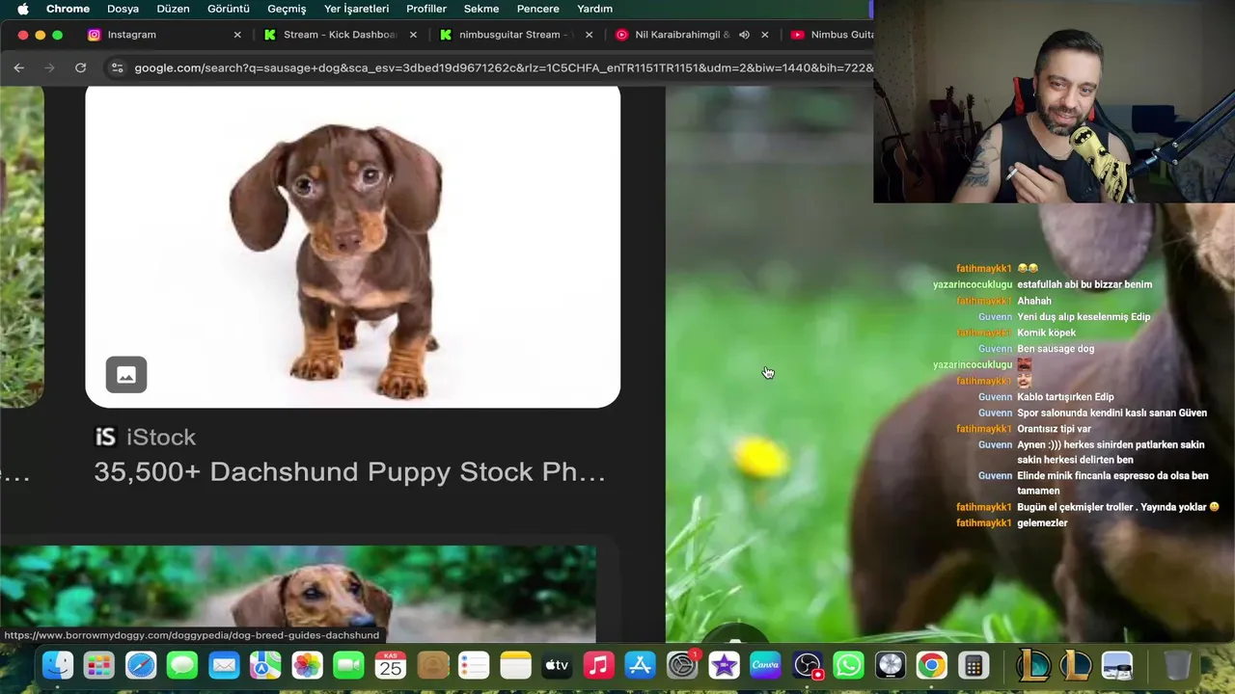Screen dimensions: 1235x694
Task: Open the dachshund puppy iStock image
Action: [x=353, y=246]
